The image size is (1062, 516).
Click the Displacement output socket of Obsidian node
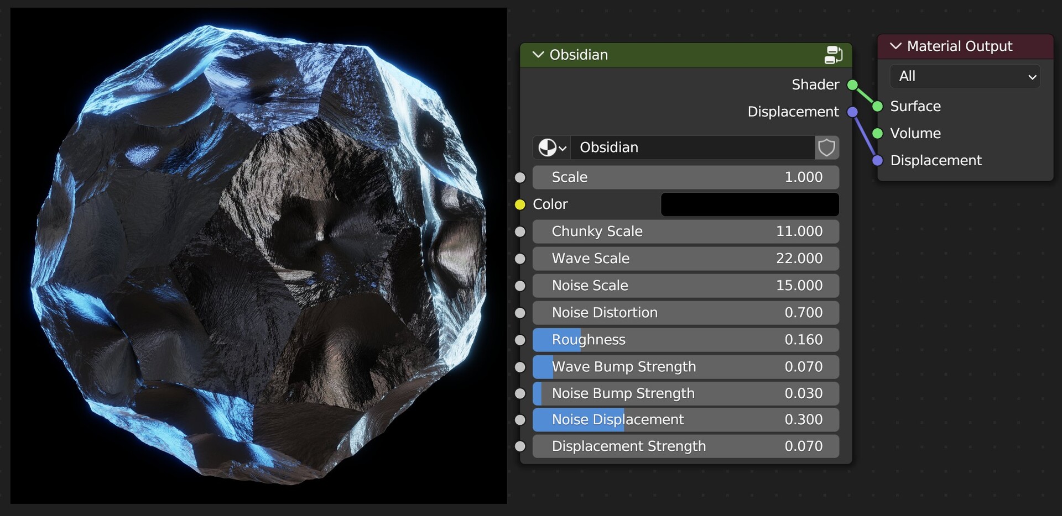click(x=853, y=112)
